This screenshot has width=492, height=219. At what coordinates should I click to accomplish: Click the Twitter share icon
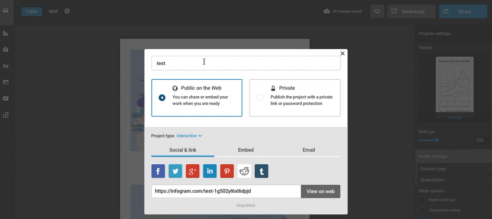(175, 171)
